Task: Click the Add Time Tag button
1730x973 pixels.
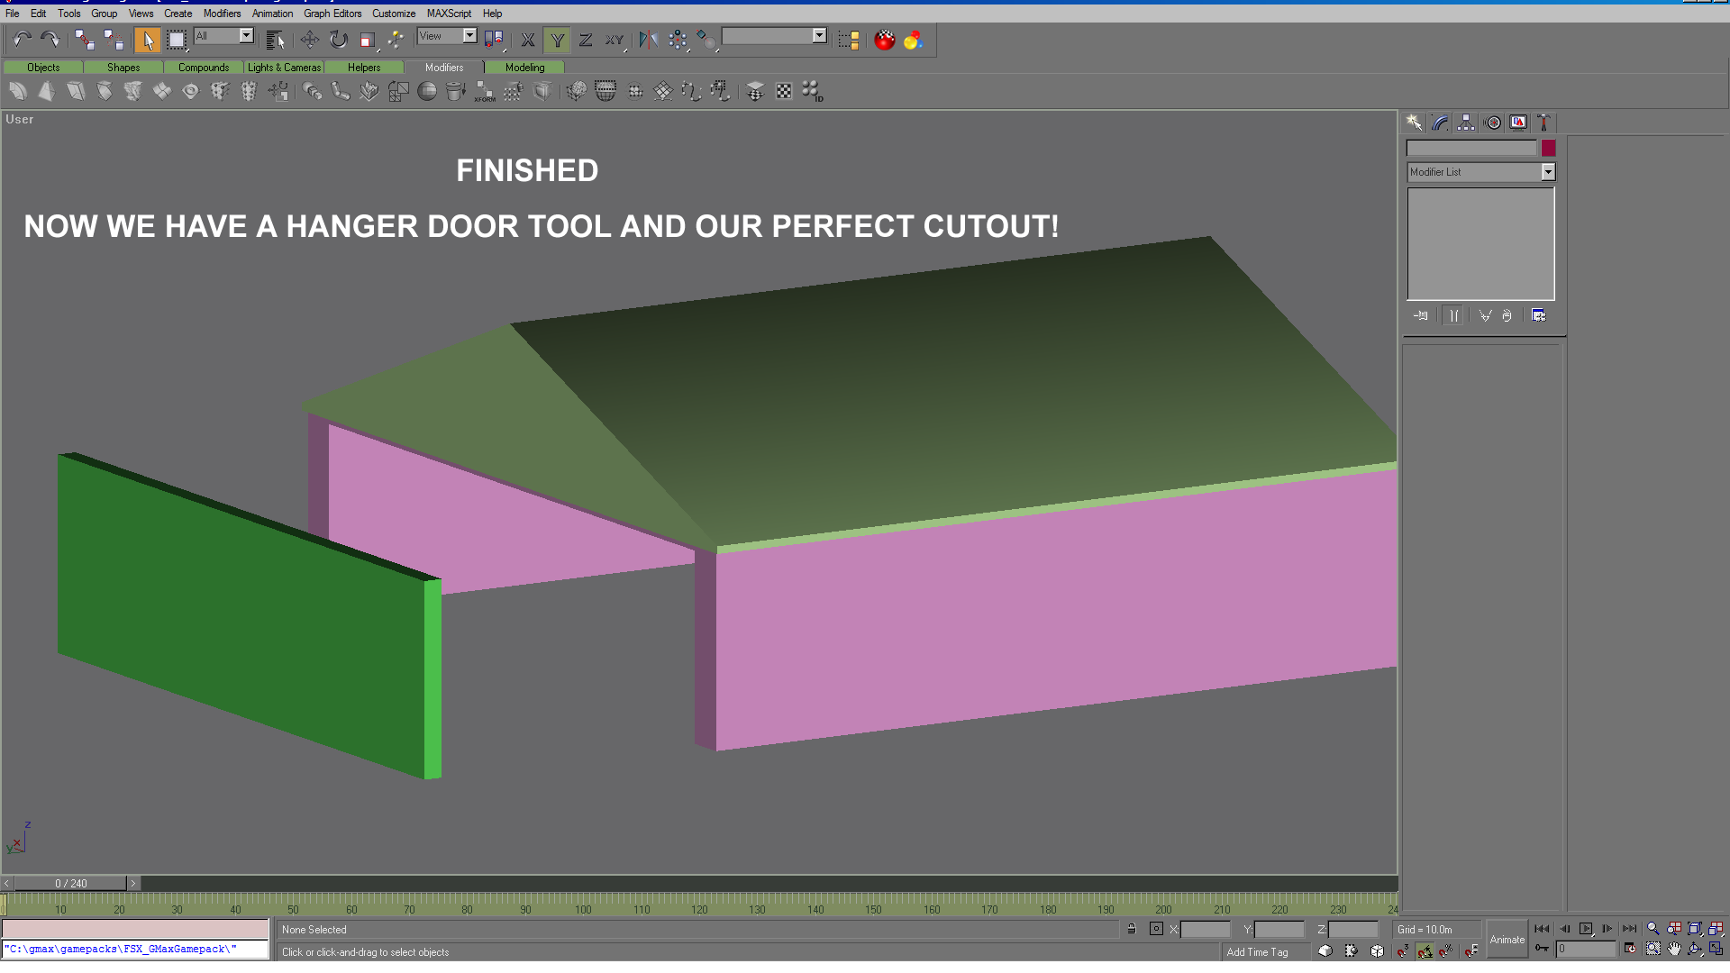Action: [1257, 952]
